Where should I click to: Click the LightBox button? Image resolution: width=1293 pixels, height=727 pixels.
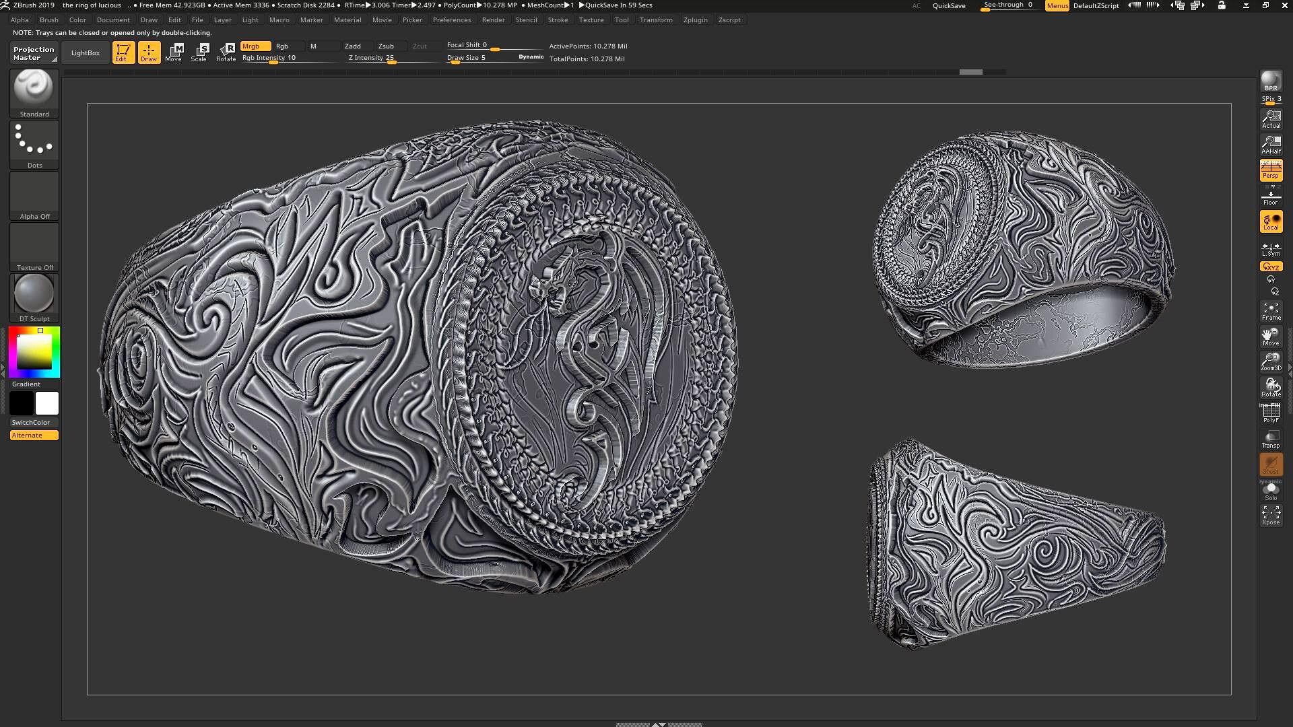tap(86, 53)
